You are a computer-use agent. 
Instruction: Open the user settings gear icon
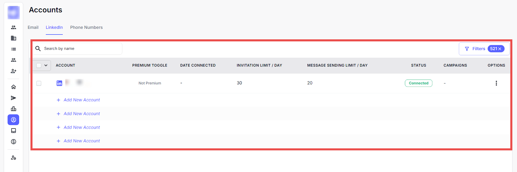[x=14, y=158]
